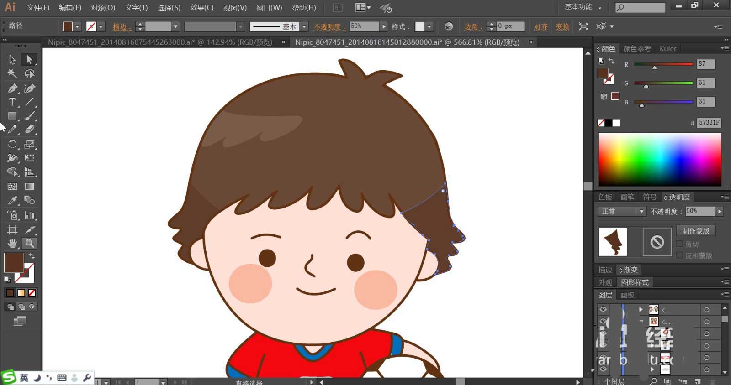Viewport: 731px width, 385px height.
Task: Set toolbar fill type to Gradient
Action: point(21,293)
